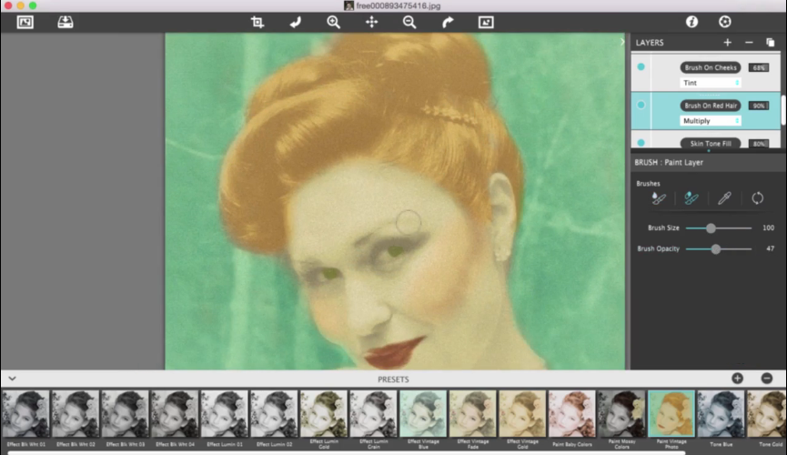This screenshot has height=455, width=787.
Task: Toggle visibility of Skin Tone Fill layer
Action: [x=641, y=143]
